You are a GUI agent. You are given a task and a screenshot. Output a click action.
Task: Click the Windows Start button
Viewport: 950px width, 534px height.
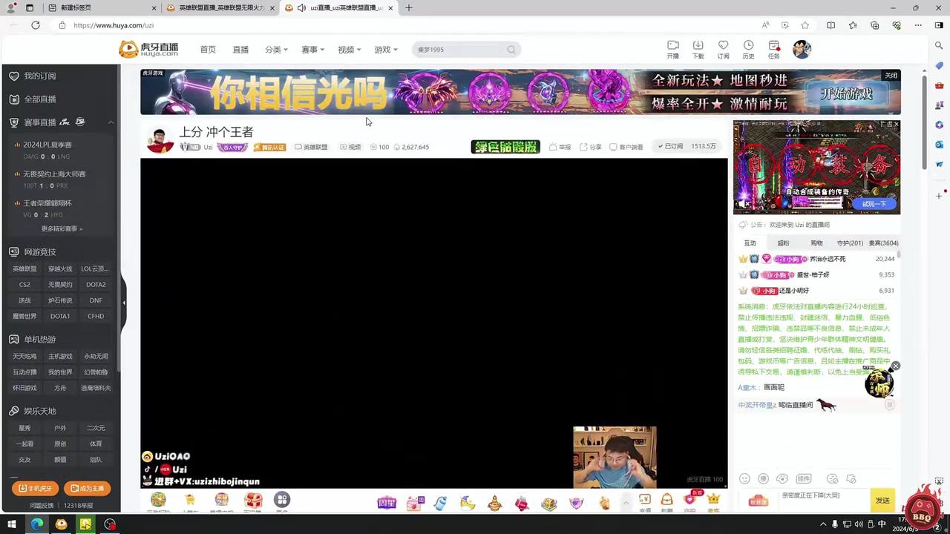(12, 524)
